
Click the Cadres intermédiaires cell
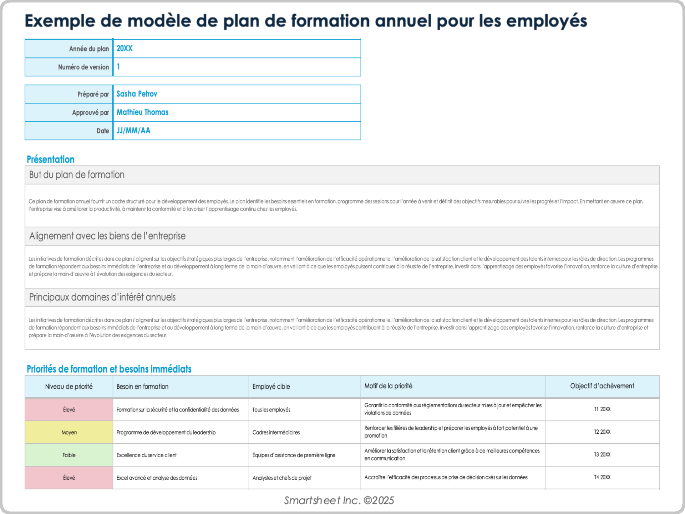click(276, 432)
